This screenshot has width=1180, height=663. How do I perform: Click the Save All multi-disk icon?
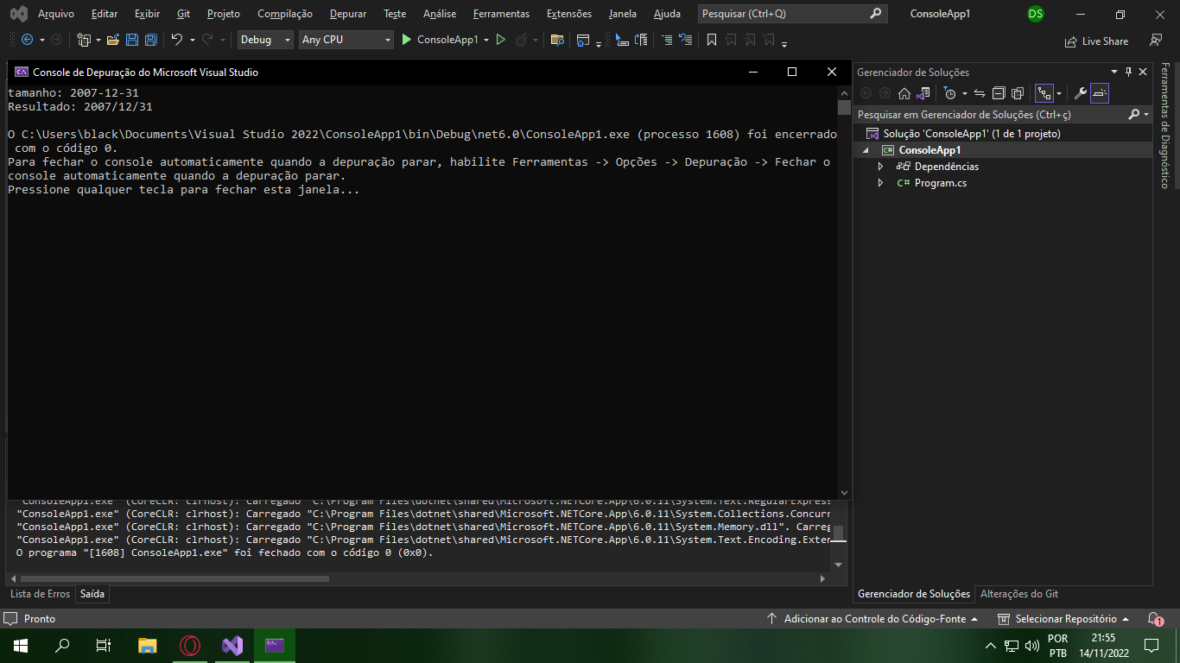coord(150,40)
